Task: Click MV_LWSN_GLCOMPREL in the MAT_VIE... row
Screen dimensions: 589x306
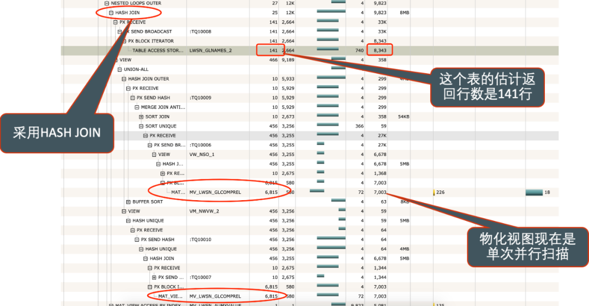Action: pos(215,296)
